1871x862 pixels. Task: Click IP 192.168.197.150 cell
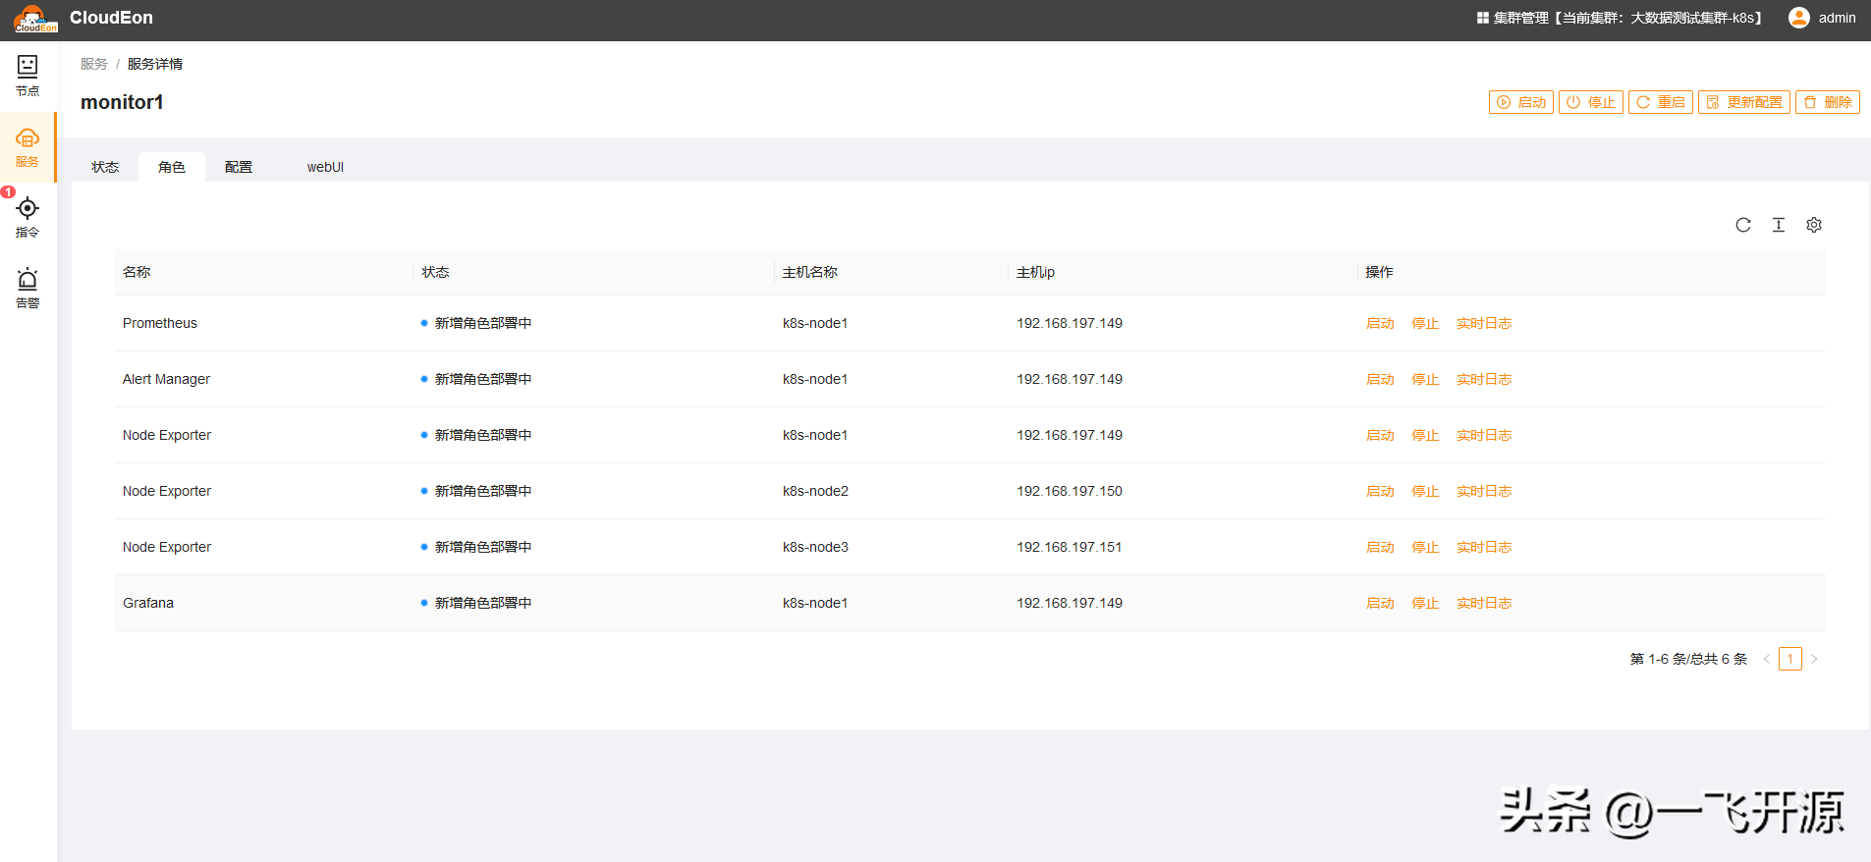[x=1070, y=491]
